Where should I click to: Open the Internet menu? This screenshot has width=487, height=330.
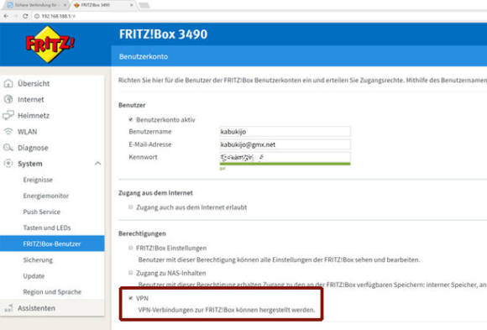[x=31, y=99]
